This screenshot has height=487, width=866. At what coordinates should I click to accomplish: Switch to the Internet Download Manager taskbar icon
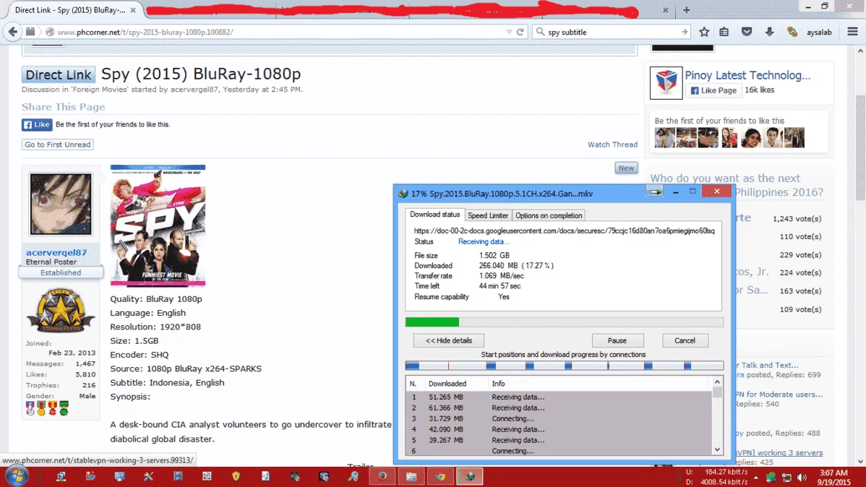click(x=469, y=476)
